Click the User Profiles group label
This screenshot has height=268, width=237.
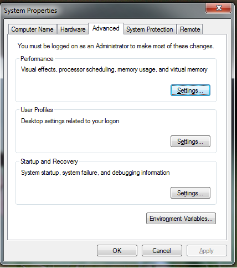pyautogui.click(x=37, y=110)
